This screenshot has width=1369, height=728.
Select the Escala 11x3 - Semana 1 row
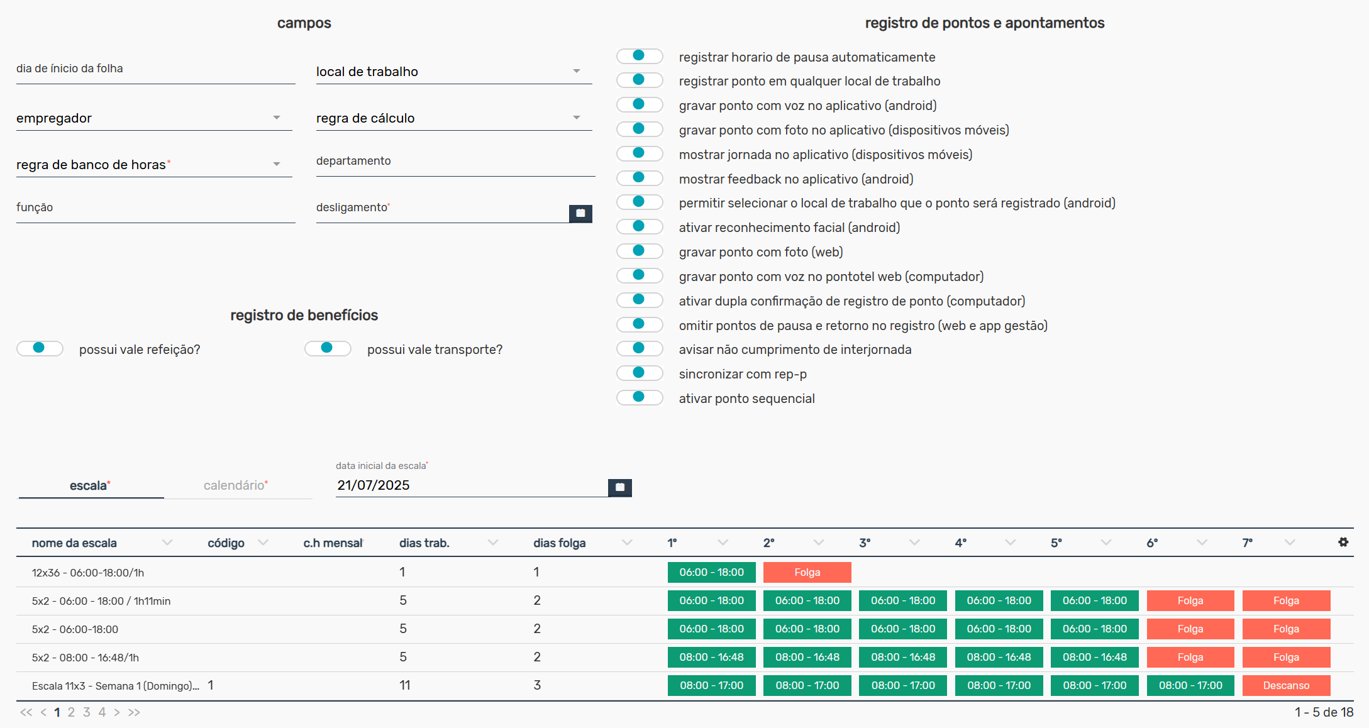click(x=685, y=686)
